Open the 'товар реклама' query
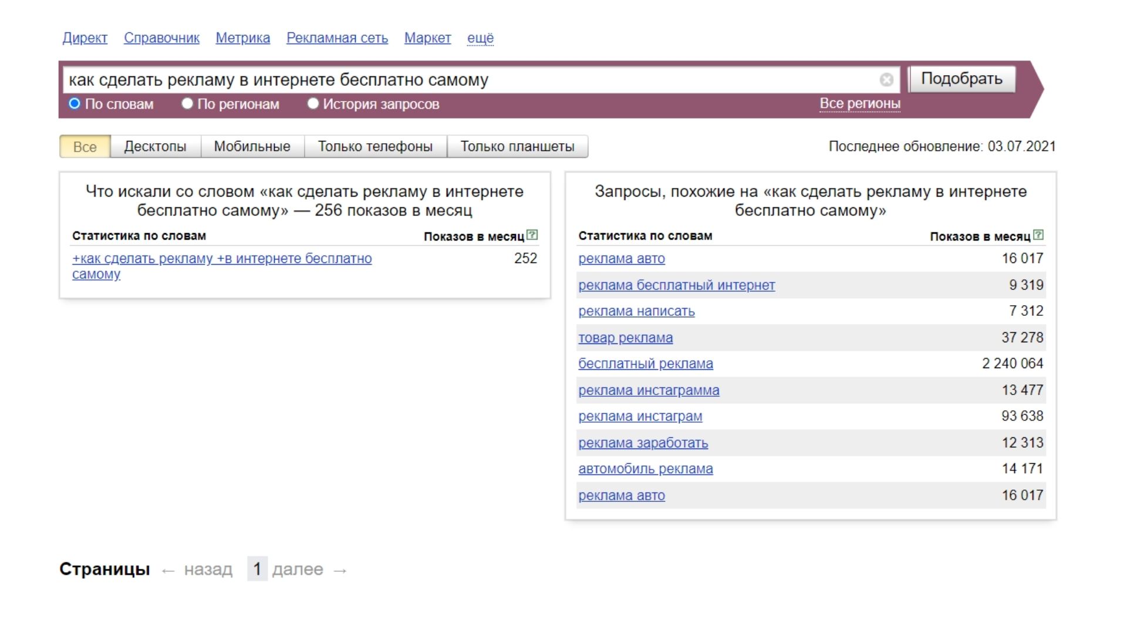The width and height of the screenshot is (1127, 634). click(626, 338)
